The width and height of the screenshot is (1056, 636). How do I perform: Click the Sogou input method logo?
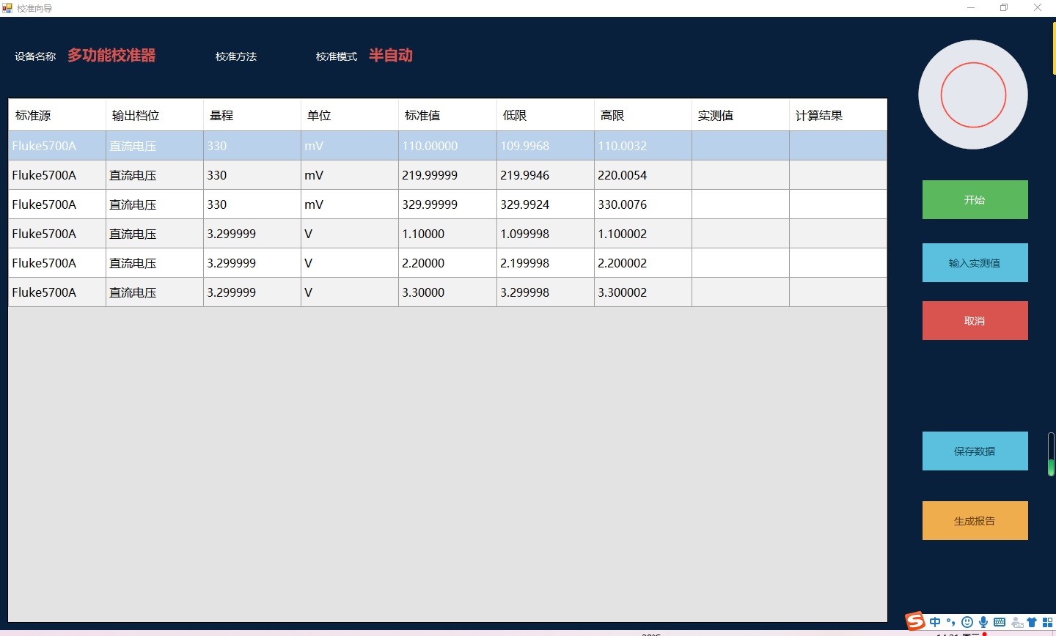[915, 621]
